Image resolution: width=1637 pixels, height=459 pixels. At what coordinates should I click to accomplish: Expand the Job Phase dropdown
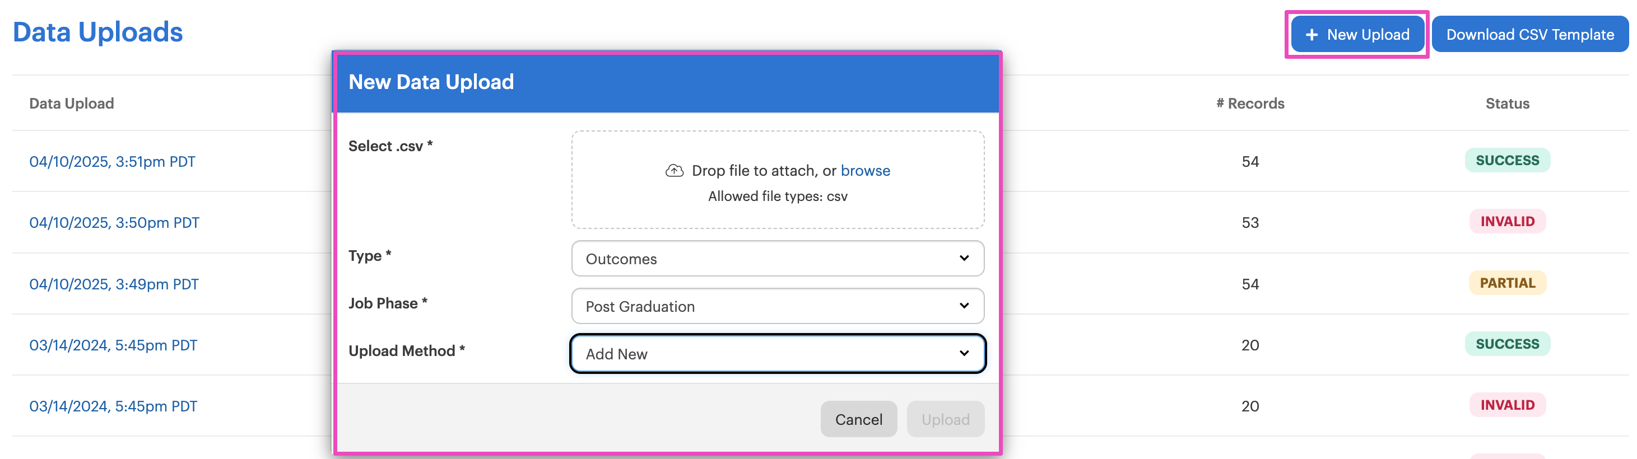776,306
